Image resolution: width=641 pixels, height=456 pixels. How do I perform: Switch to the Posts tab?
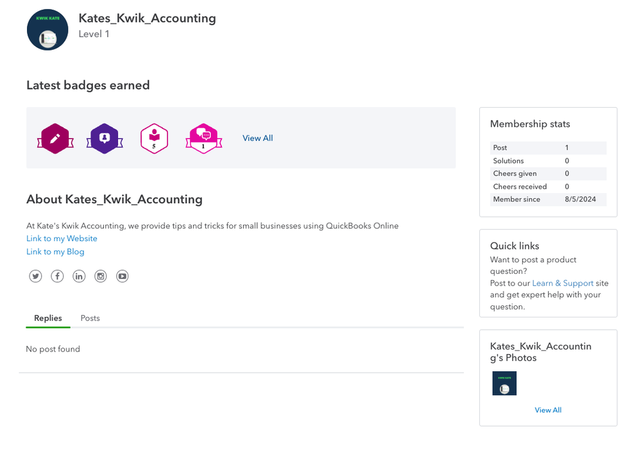(x=90, y=318)
